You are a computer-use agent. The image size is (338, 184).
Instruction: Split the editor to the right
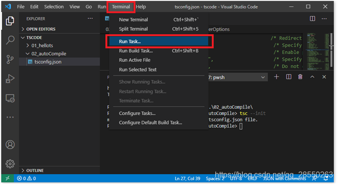(312, 19)
